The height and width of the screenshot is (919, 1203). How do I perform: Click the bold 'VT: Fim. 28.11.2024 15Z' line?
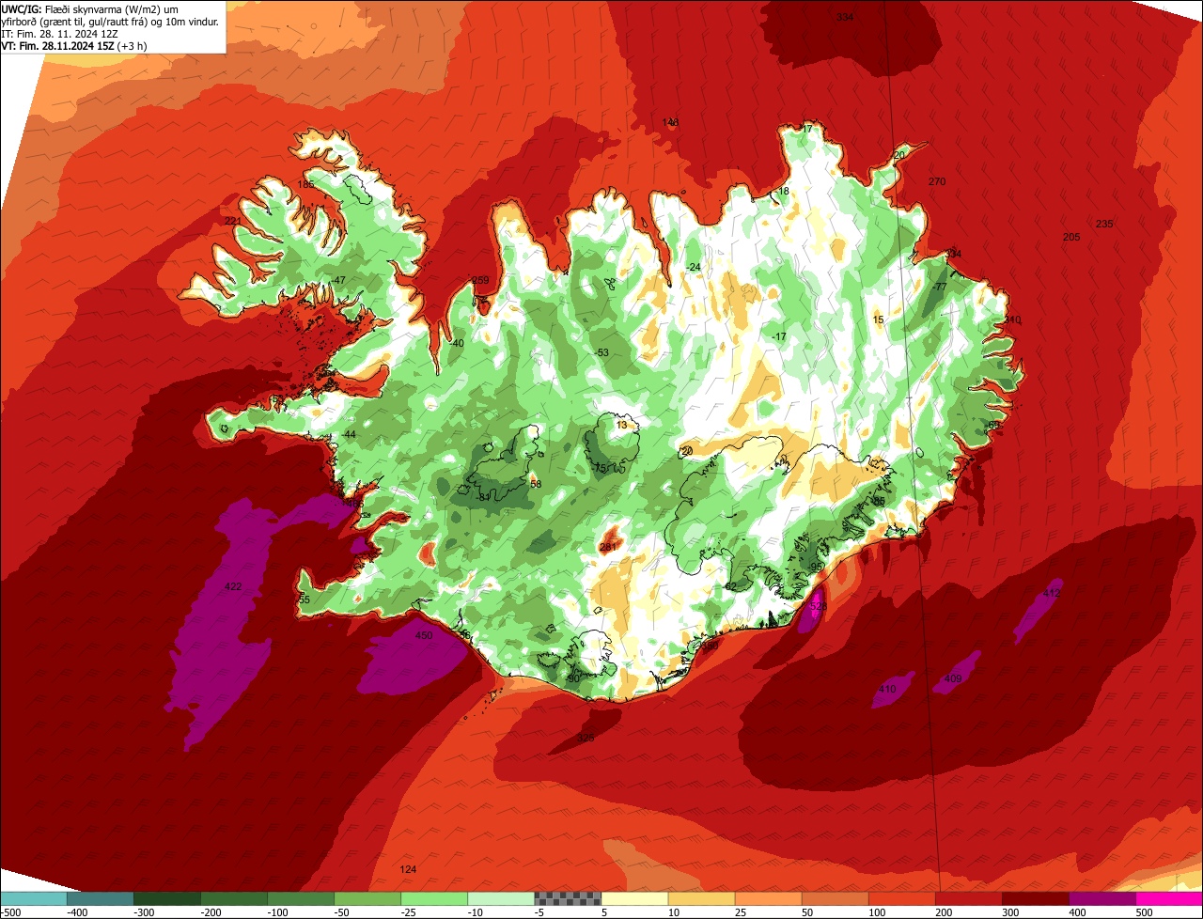tap(74, 45)
